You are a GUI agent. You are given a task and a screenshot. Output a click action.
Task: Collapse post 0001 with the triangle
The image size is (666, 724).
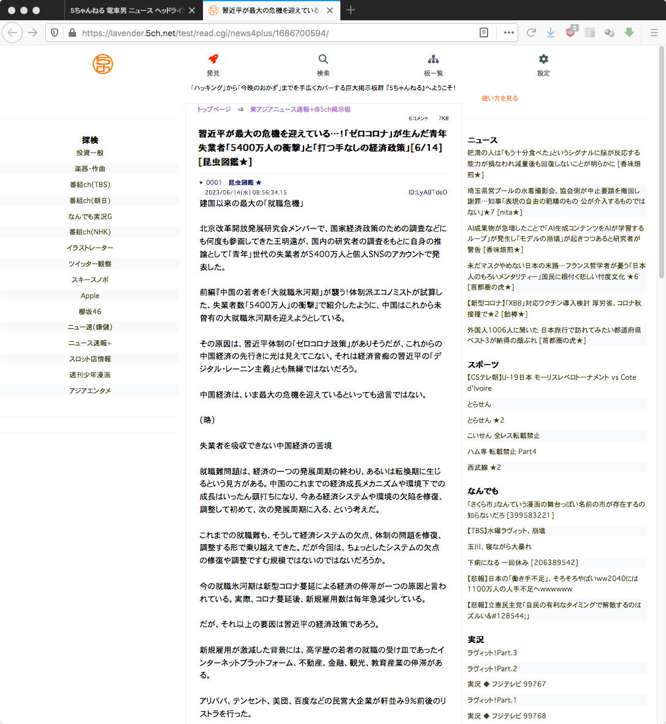[x=201, y=183]
